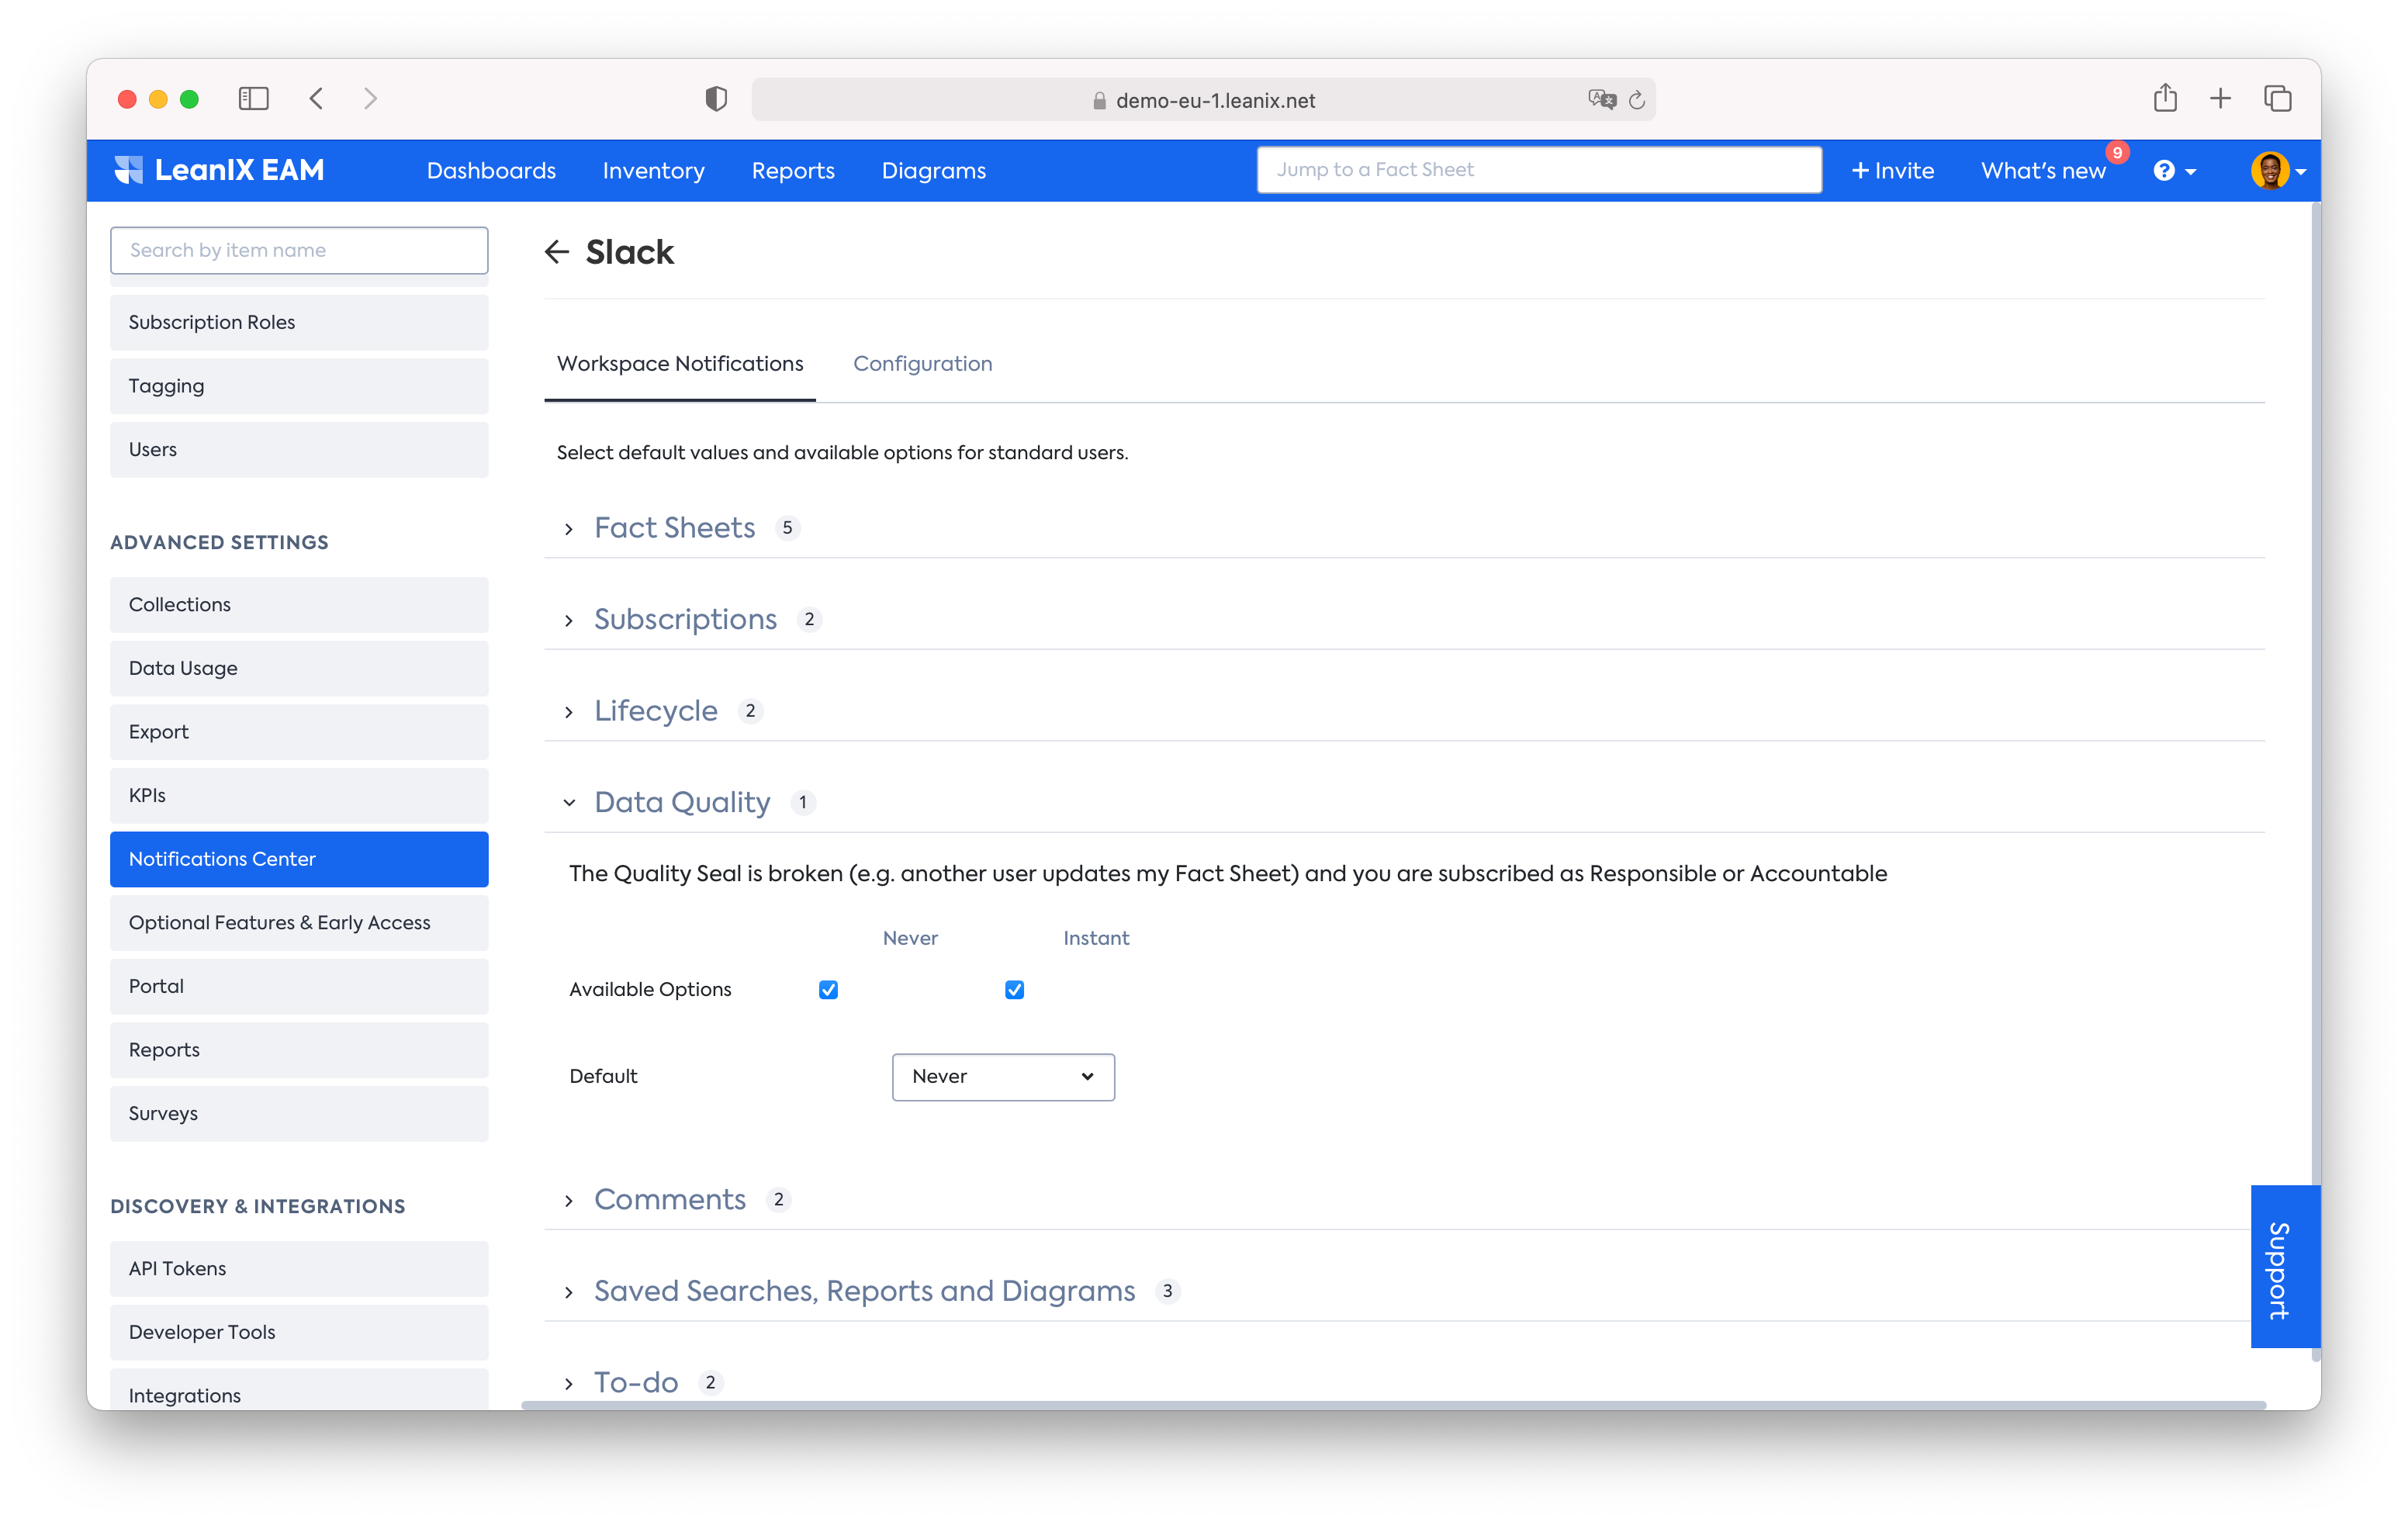Open What's new
Screen dimensions: 2408x1525
(x=2043, y=171)
